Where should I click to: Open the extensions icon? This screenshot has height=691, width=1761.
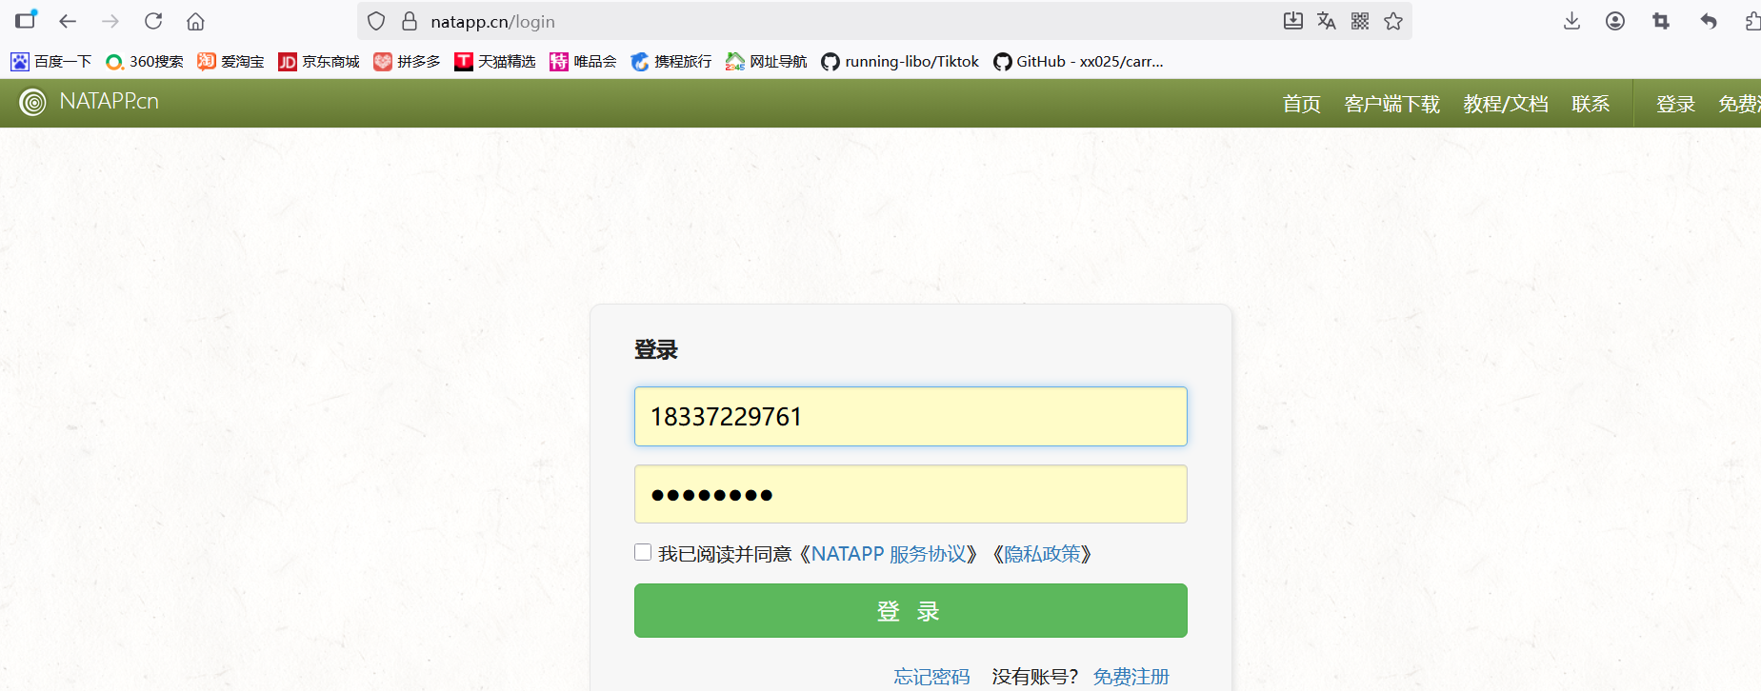tap(1752, 21)
